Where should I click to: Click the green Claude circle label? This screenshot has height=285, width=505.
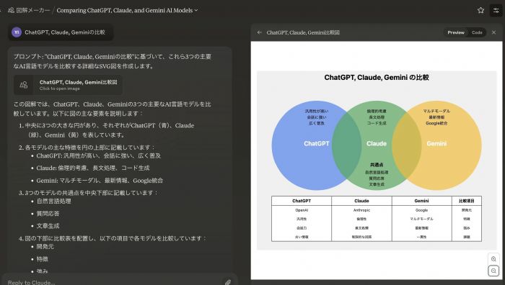tap(376, 144)
